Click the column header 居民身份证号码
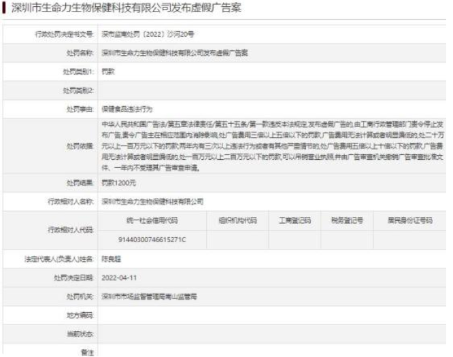The height and width of the screenshot is (357, 453). tap(410, 221)
